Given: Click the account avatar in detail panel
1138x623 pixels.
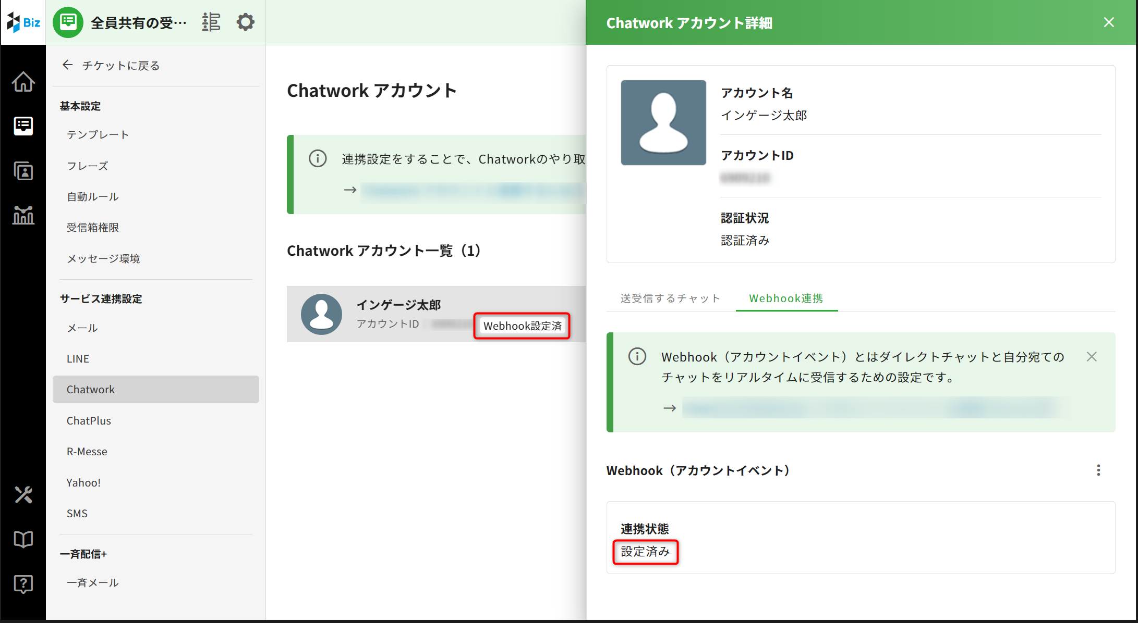Looking at the screenshot, I should pyautogui.click(x=663, y=122).
